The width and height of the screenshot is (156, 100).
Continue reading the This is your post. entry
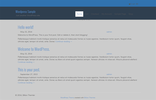point(26,83)
